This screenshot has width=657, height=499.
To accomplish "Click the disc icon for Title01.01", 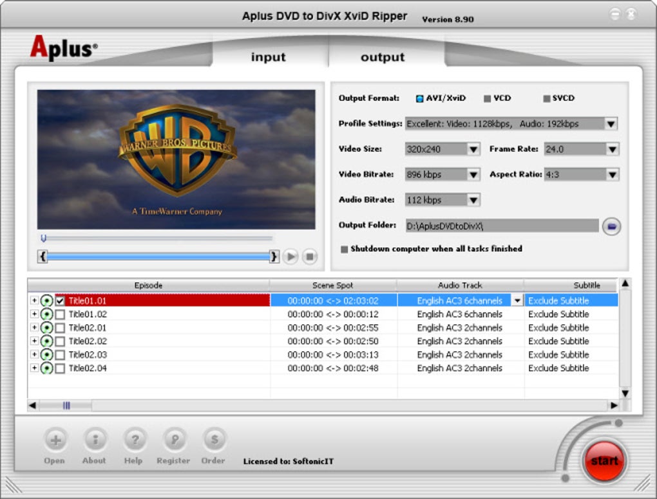I will pyautogui.click(x=46, y=301).
